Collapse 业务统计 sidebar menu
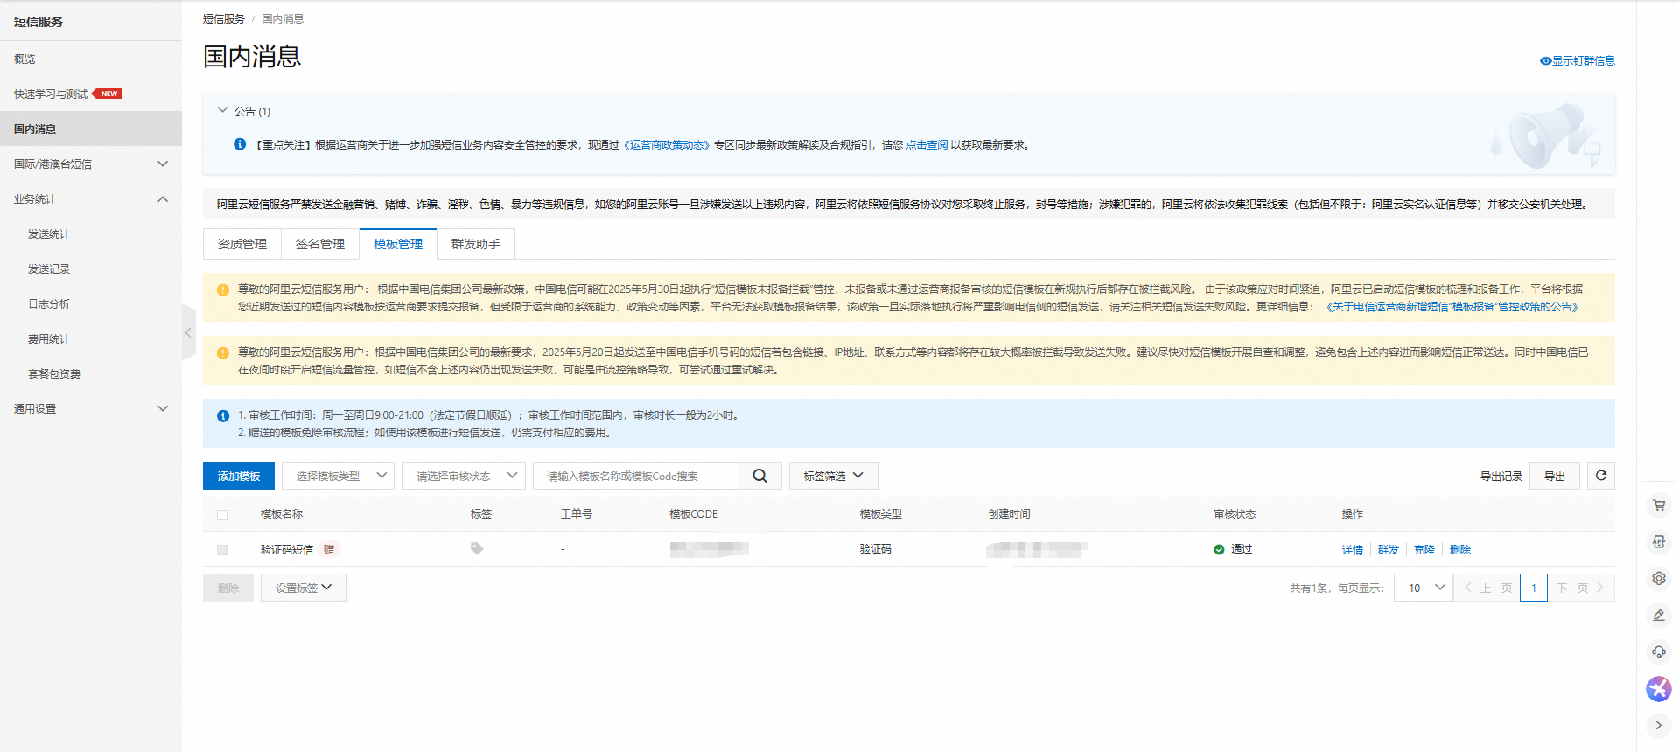The image size is (1680, 752). (91, 198)
